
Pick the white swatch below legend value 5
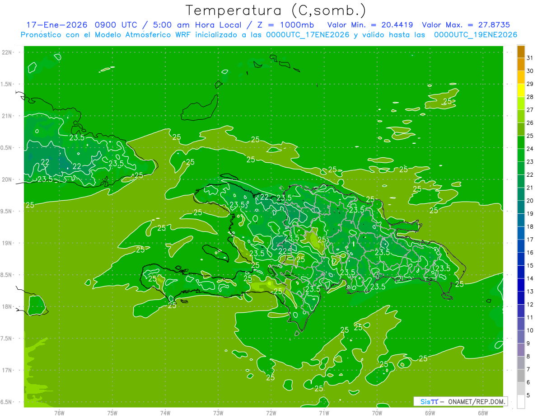click(521, 402)
